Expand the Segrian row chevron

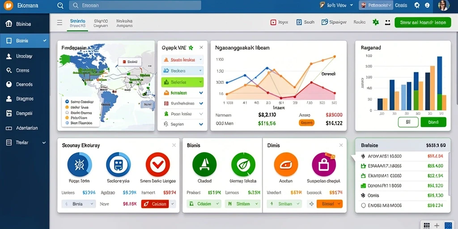[x=201, y=124]
